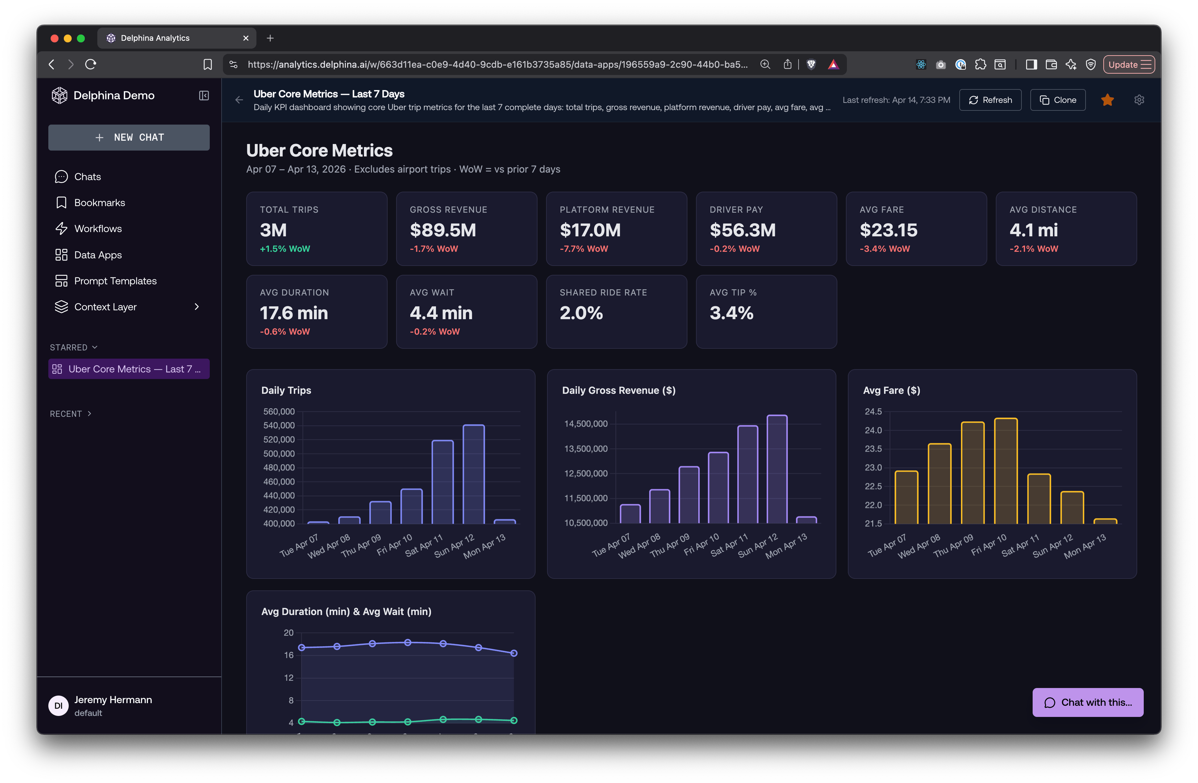This screenshot has height=783, width=1198.
Task: Click Tue Apr 07 bar in Avg Fare
Action: (906, 498)
